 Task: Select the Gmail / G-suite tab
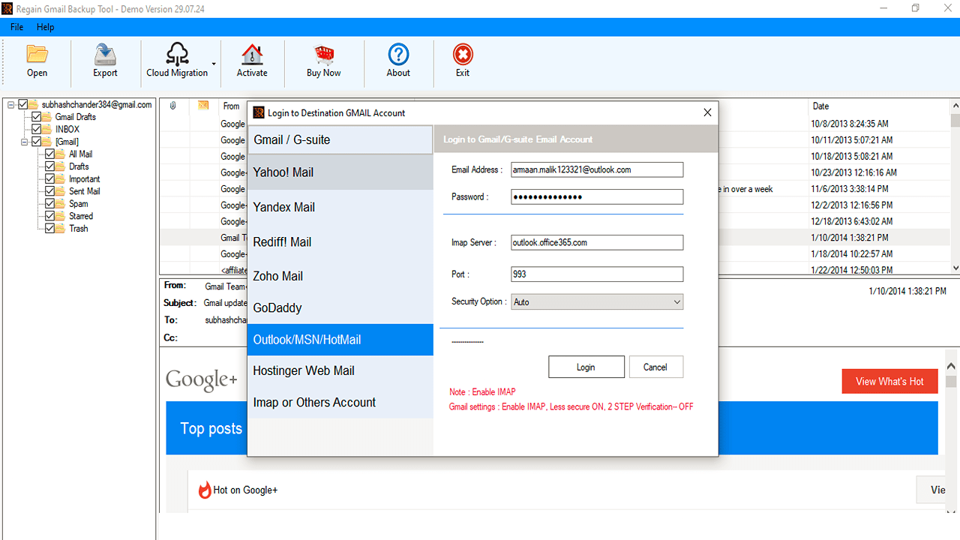coord(340,139)
